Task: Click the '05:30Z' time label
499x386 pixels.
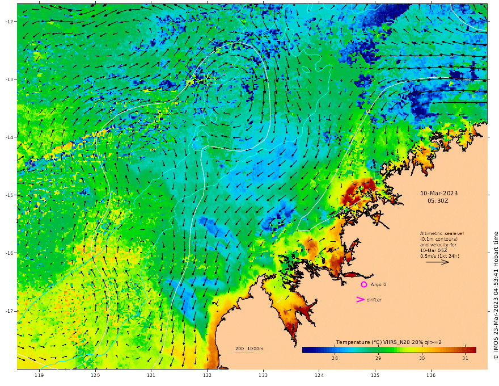Action: pyautogui.click(x=438, y=201)
